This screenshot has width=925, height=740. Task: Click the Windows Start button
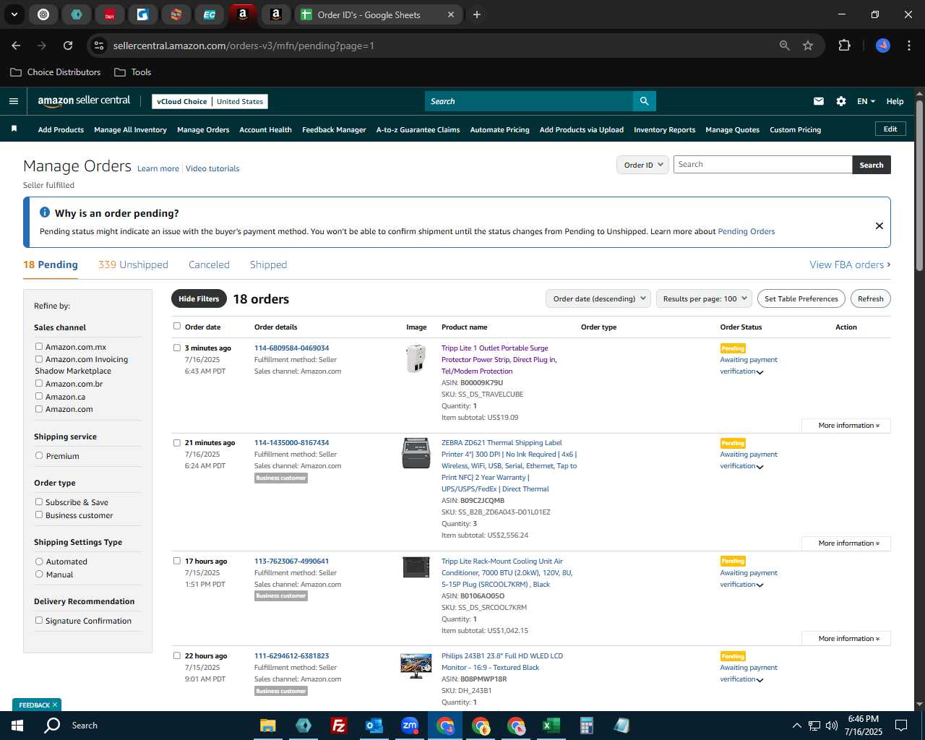pyautogui.click(x=17, y=726)
